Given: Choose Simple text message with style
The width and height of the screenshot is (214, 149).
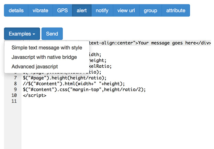Looking at the screenshot, I should click(x=47, y=48).
